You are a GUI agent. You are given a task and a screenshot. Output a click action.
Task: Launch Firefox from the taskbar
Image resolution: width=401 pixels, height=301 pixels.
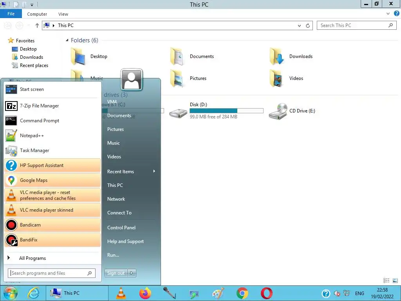(145, 293)
